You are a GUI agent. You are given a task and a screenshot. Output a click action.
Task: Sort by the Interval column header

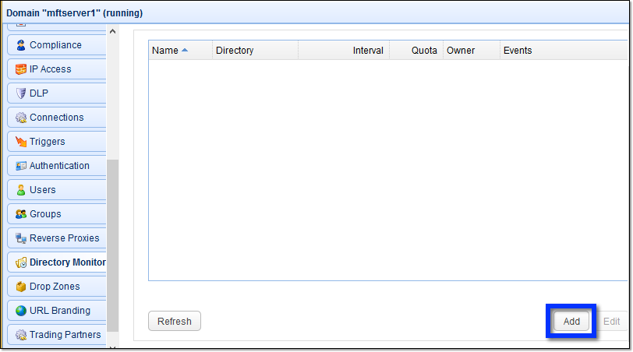(344, 51)
